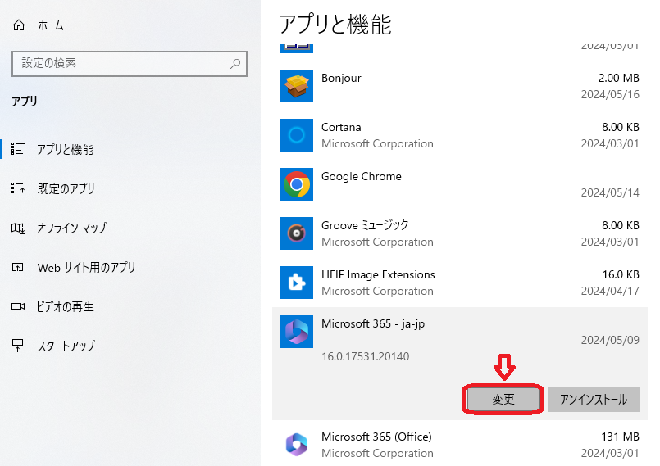Click the アプリ section label in sidebar
Image resolution: width=660 pixels, height=466 pixels.
coord(25,102)
